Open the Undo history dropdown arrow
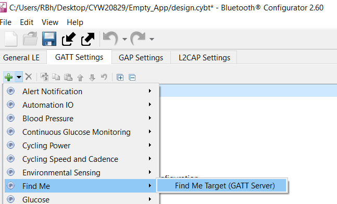Screen dimensions: 337x204 coord(124,39)
